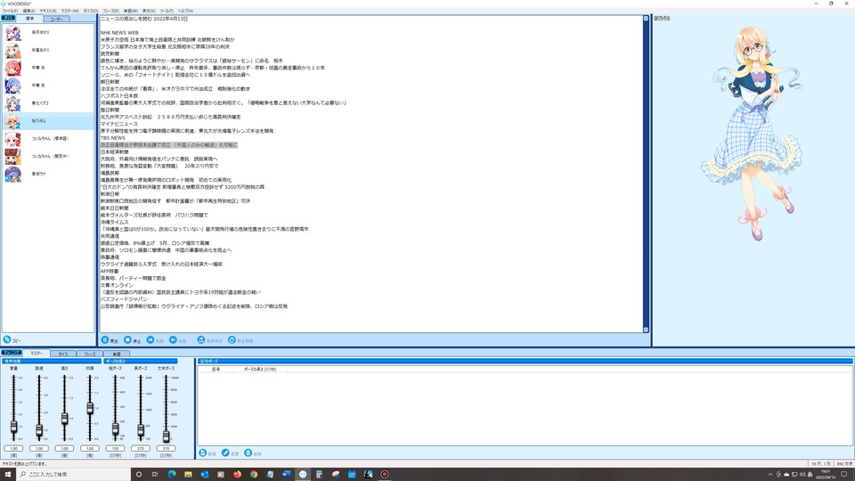
Task: Jump to start with 先頭 button
Action: (x=155, y=340)
